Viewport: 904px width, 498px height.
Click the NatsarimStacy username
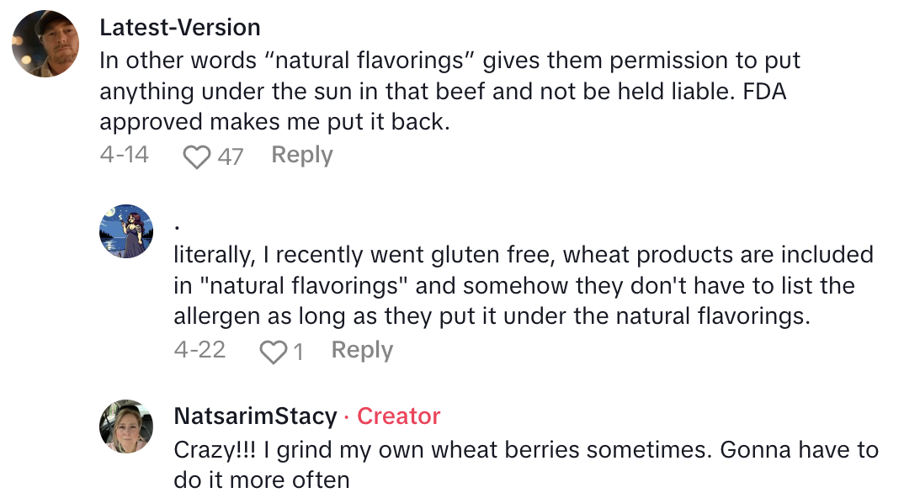(x=254, y=416)
